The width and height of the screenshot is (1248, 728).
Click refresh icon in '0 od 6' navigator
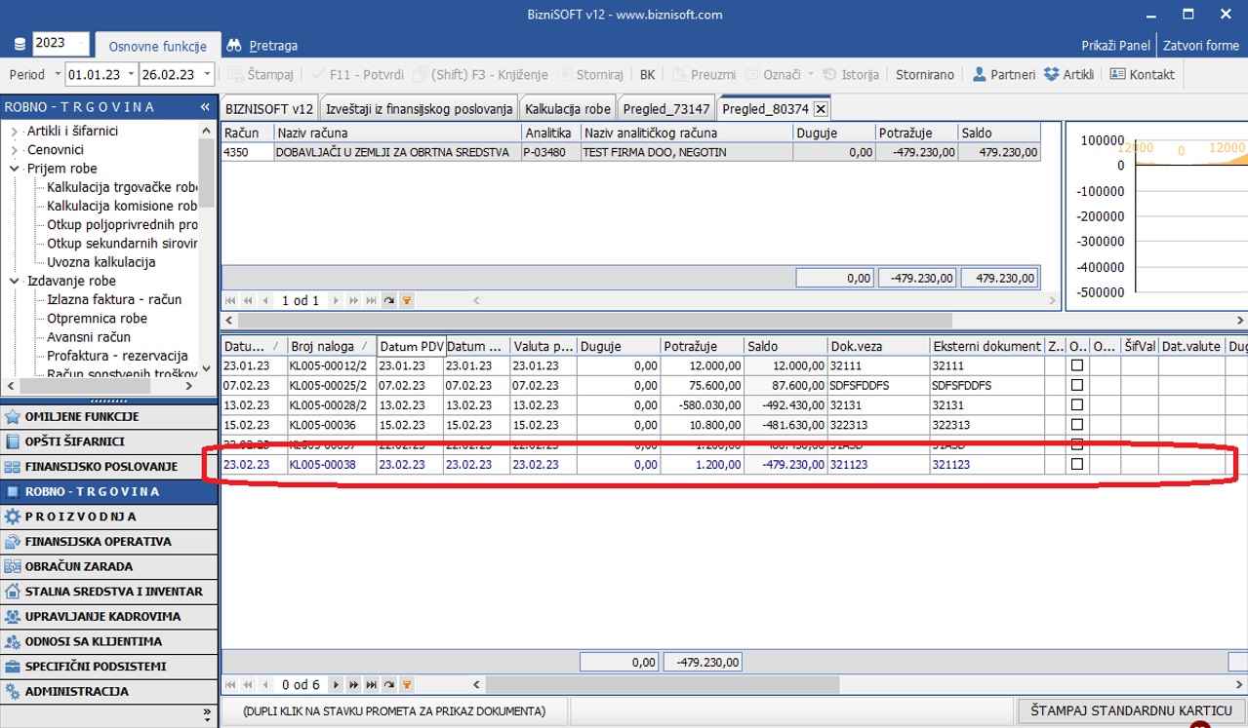click(389, 685)
